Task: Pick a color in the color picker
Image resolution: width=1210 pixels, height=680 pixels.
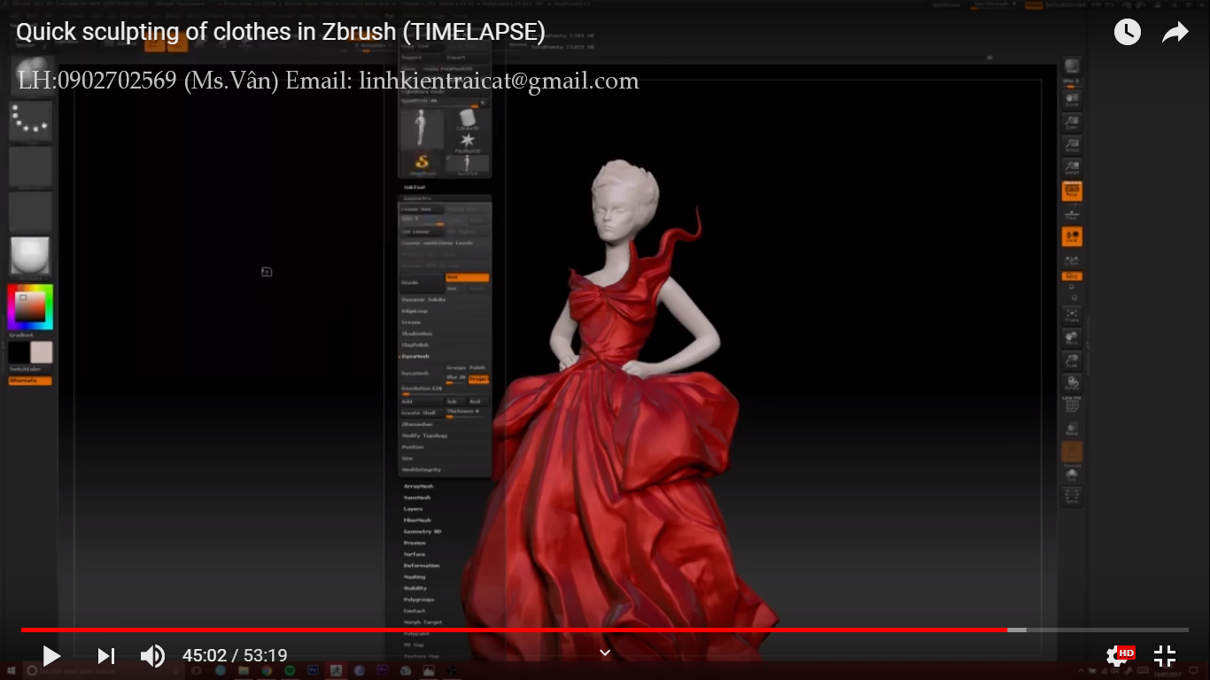Action: [x=30, y=306]
